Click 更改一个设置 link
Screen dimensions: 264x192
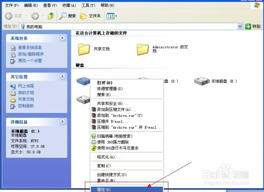30,60
